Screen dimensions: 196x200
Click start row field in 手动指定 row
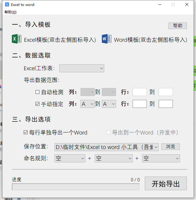140,104
